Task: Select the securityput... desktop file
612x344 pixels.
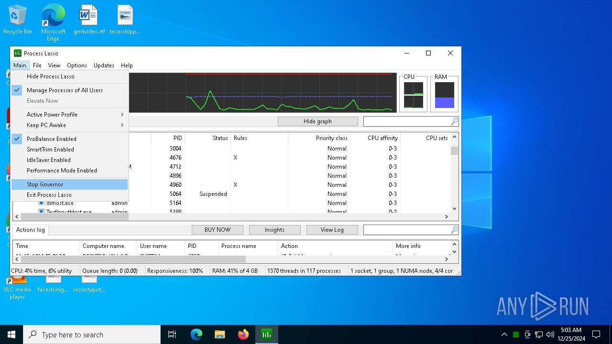Action: [89, 284]
